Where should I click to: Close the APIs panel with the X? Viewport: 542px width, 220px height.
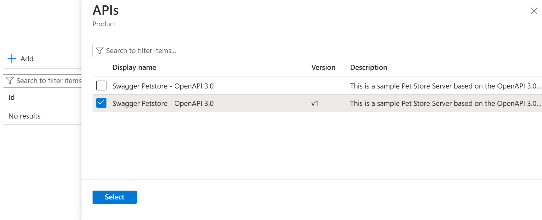534,11
